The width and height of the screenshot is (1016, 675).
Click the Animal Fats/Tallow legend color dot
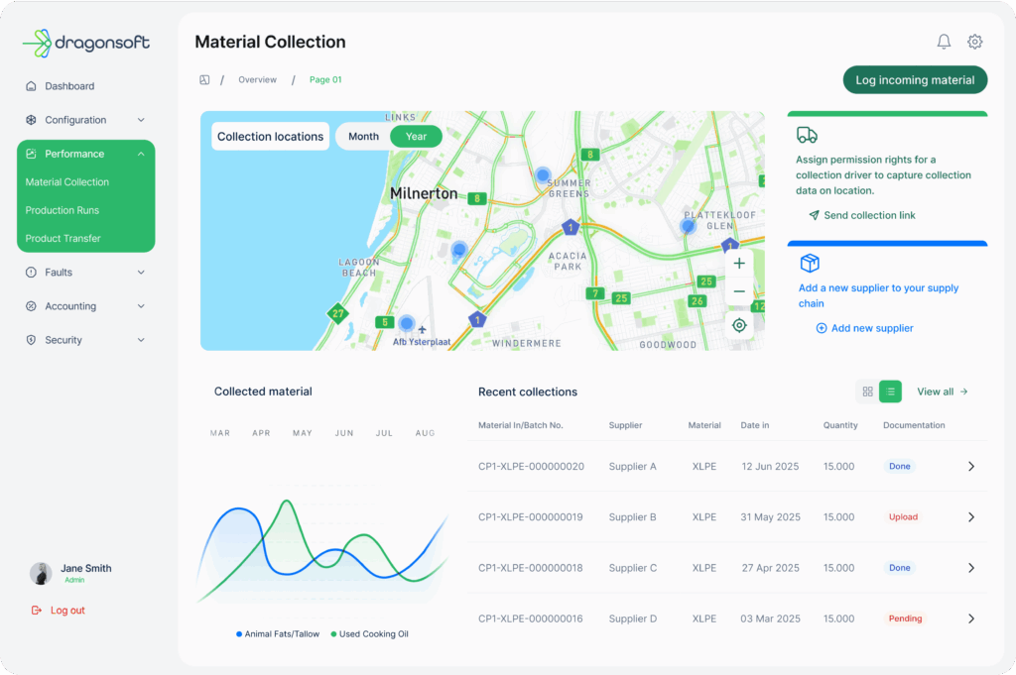239,634
